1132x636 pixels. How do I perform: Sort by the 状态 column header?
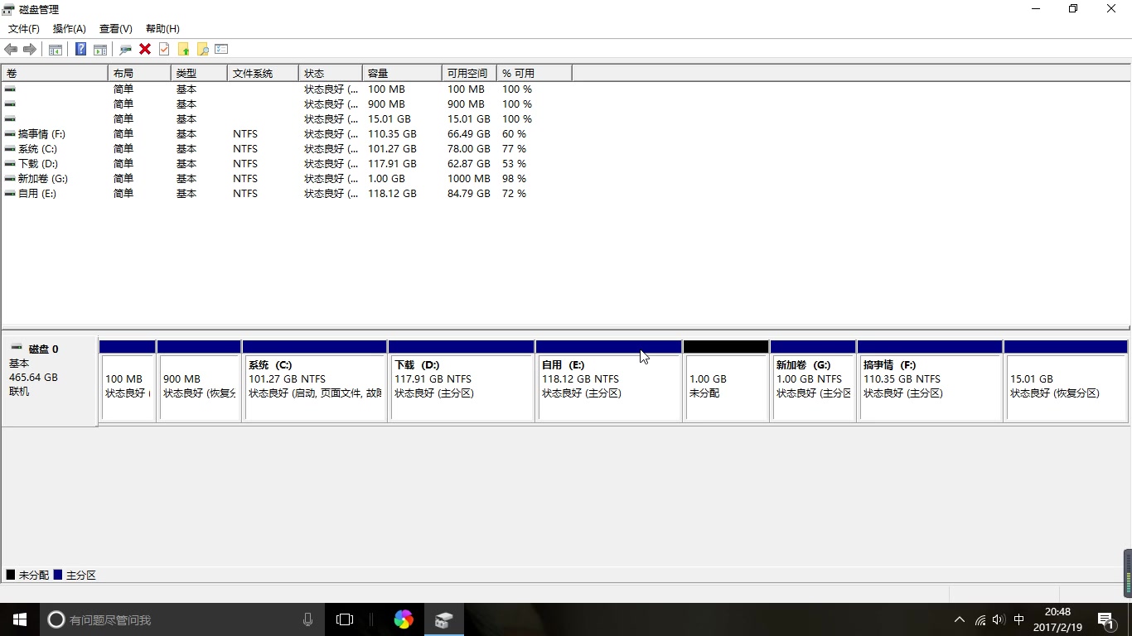pos(331,74)
